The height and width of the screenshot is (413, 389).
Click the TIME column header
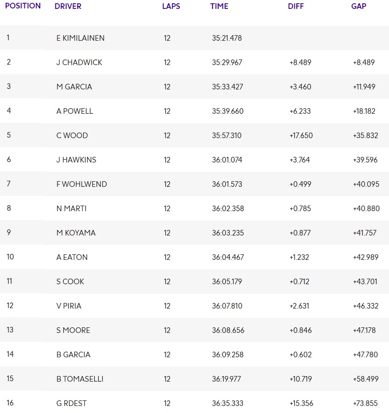219,7
